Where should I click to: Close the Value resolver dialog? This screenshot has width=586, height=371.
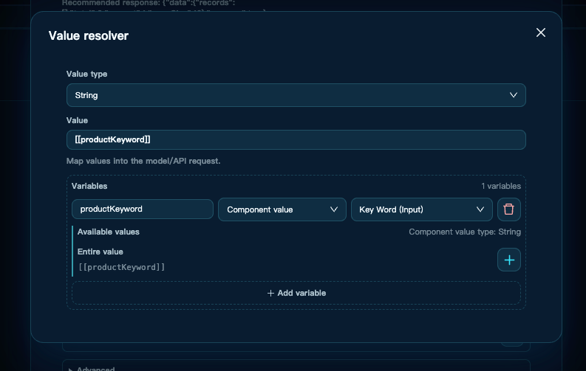[540, 32]
